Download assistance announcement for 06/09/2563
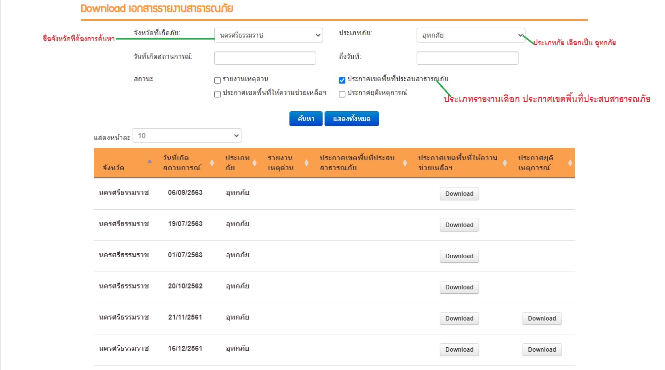This screenshot has width=665, height=370. pyautogui.click(x=459, y=194)
